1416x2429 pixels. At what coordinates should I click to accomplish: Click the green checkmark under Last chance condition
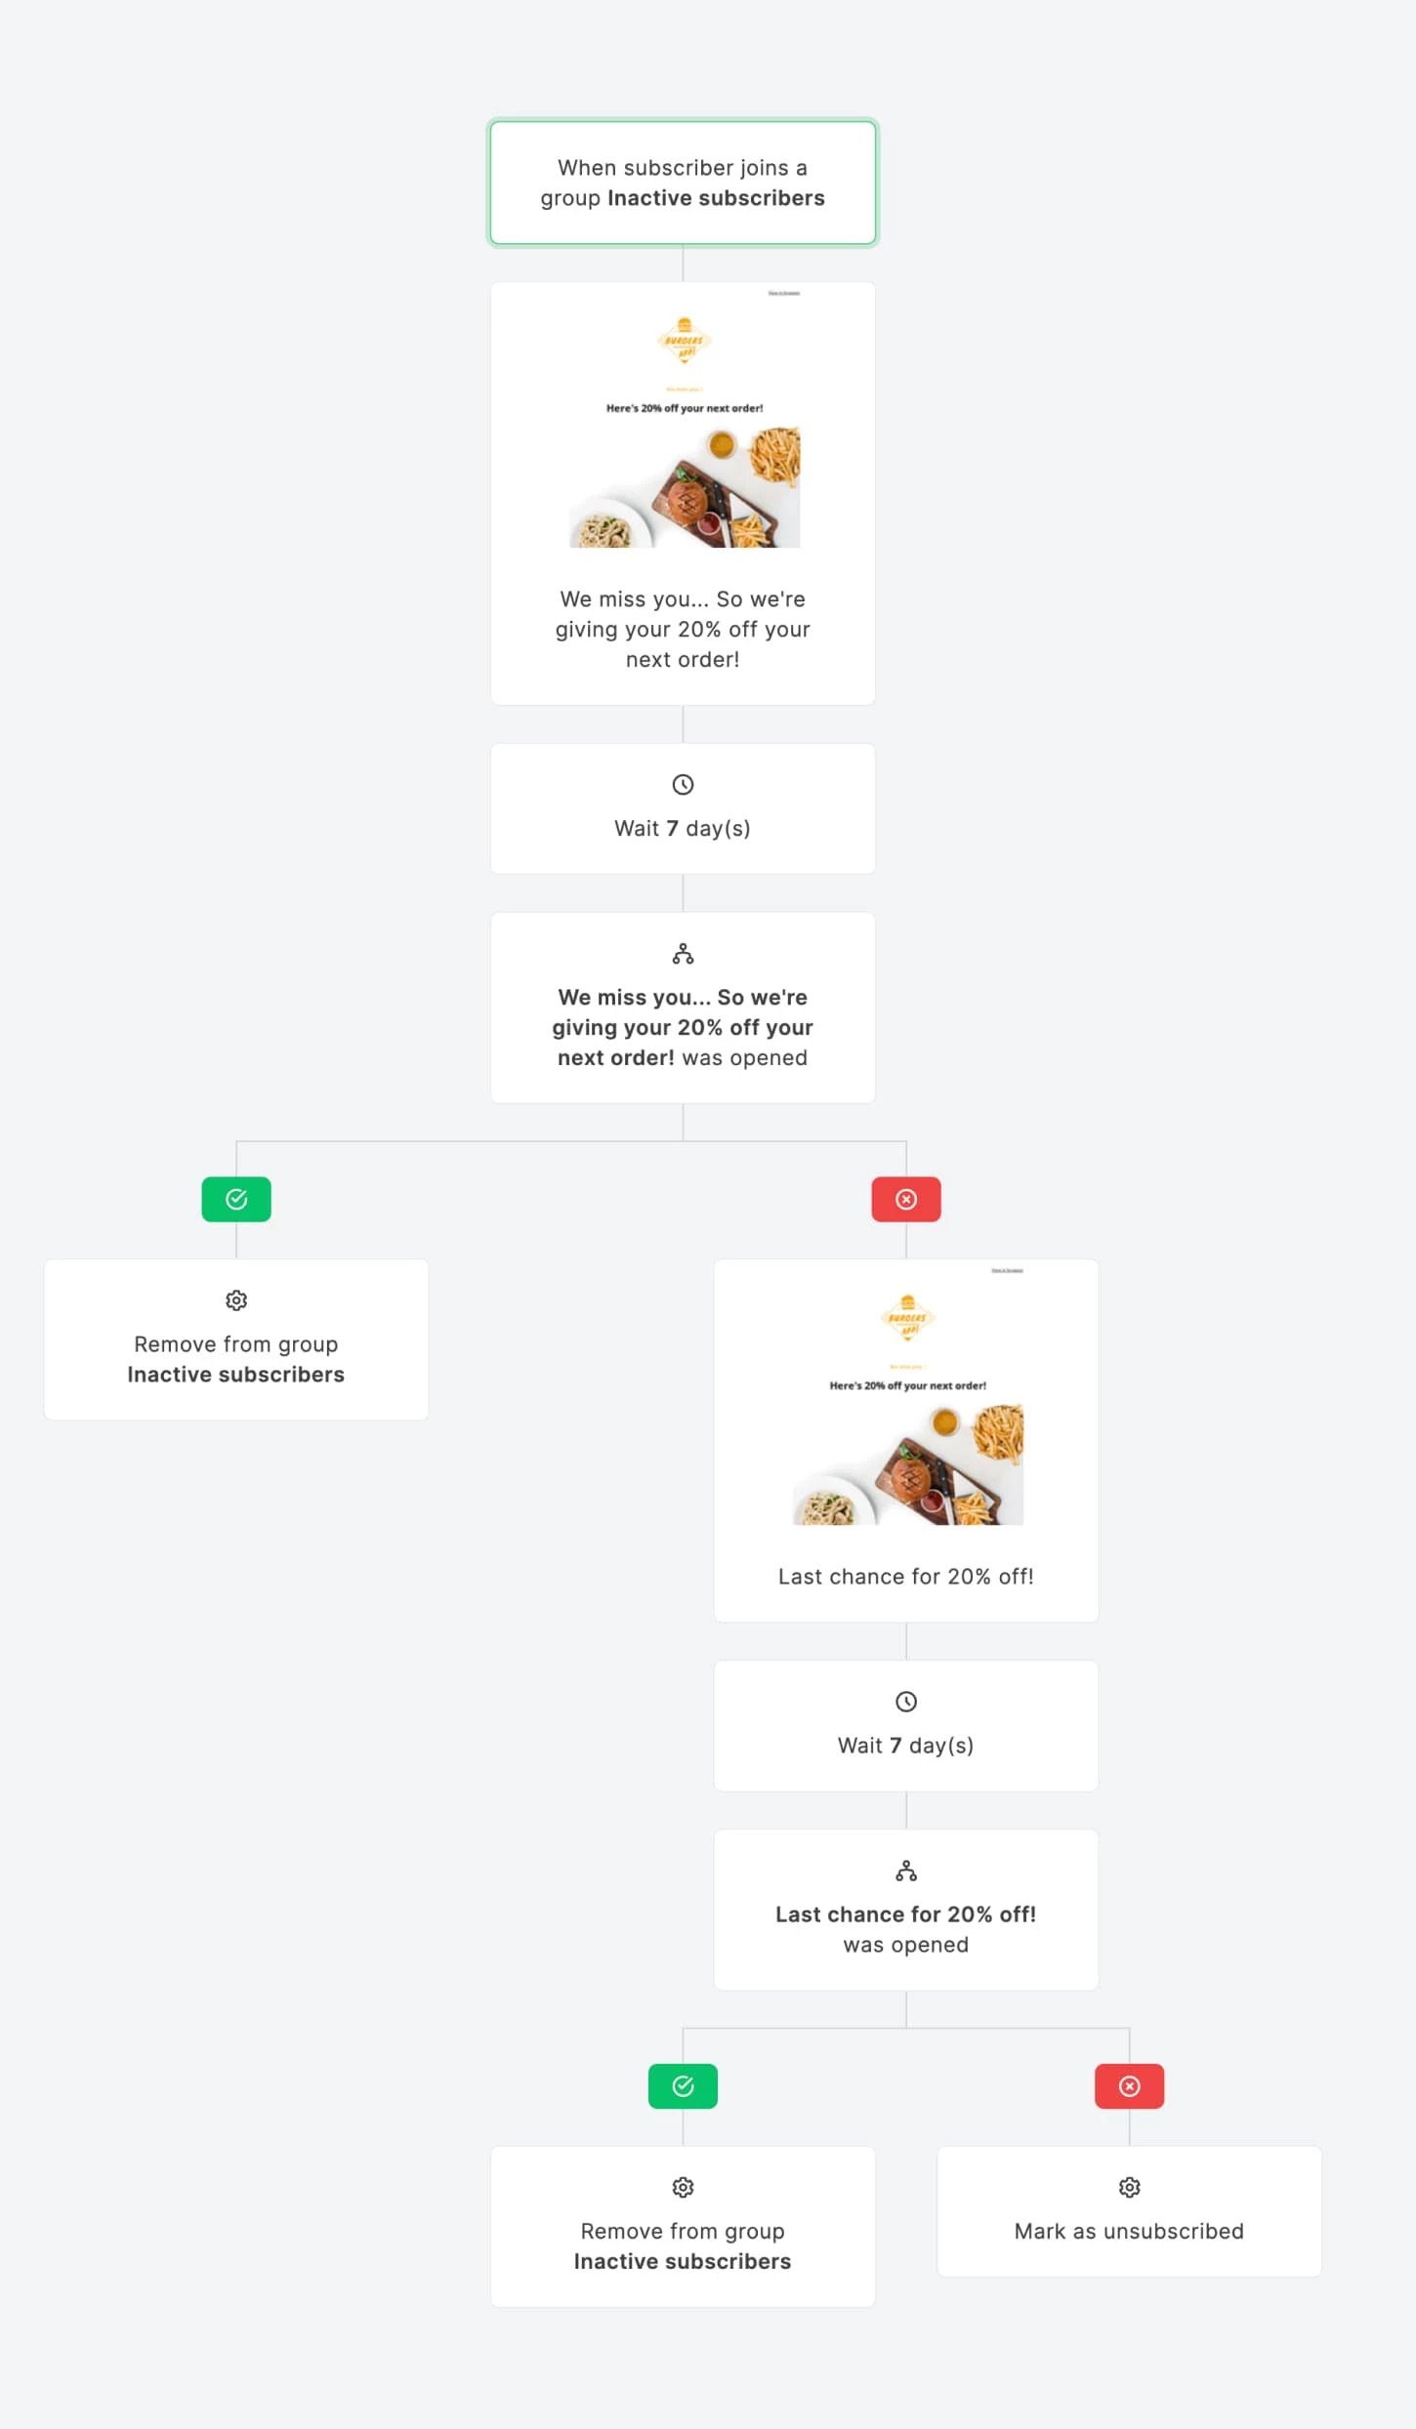tap(683, 2086)
